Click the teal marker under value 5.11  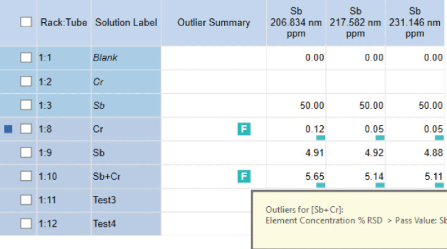(x=439, y=185)
